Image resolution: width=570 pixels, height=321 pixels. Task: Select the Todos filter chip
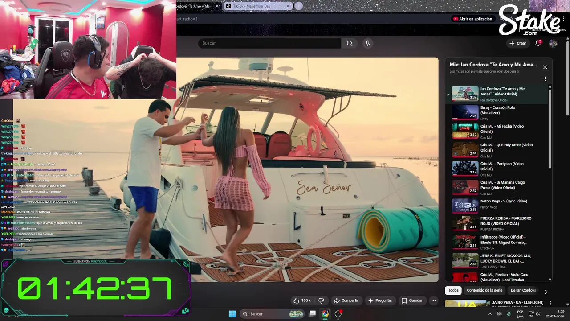453,290
